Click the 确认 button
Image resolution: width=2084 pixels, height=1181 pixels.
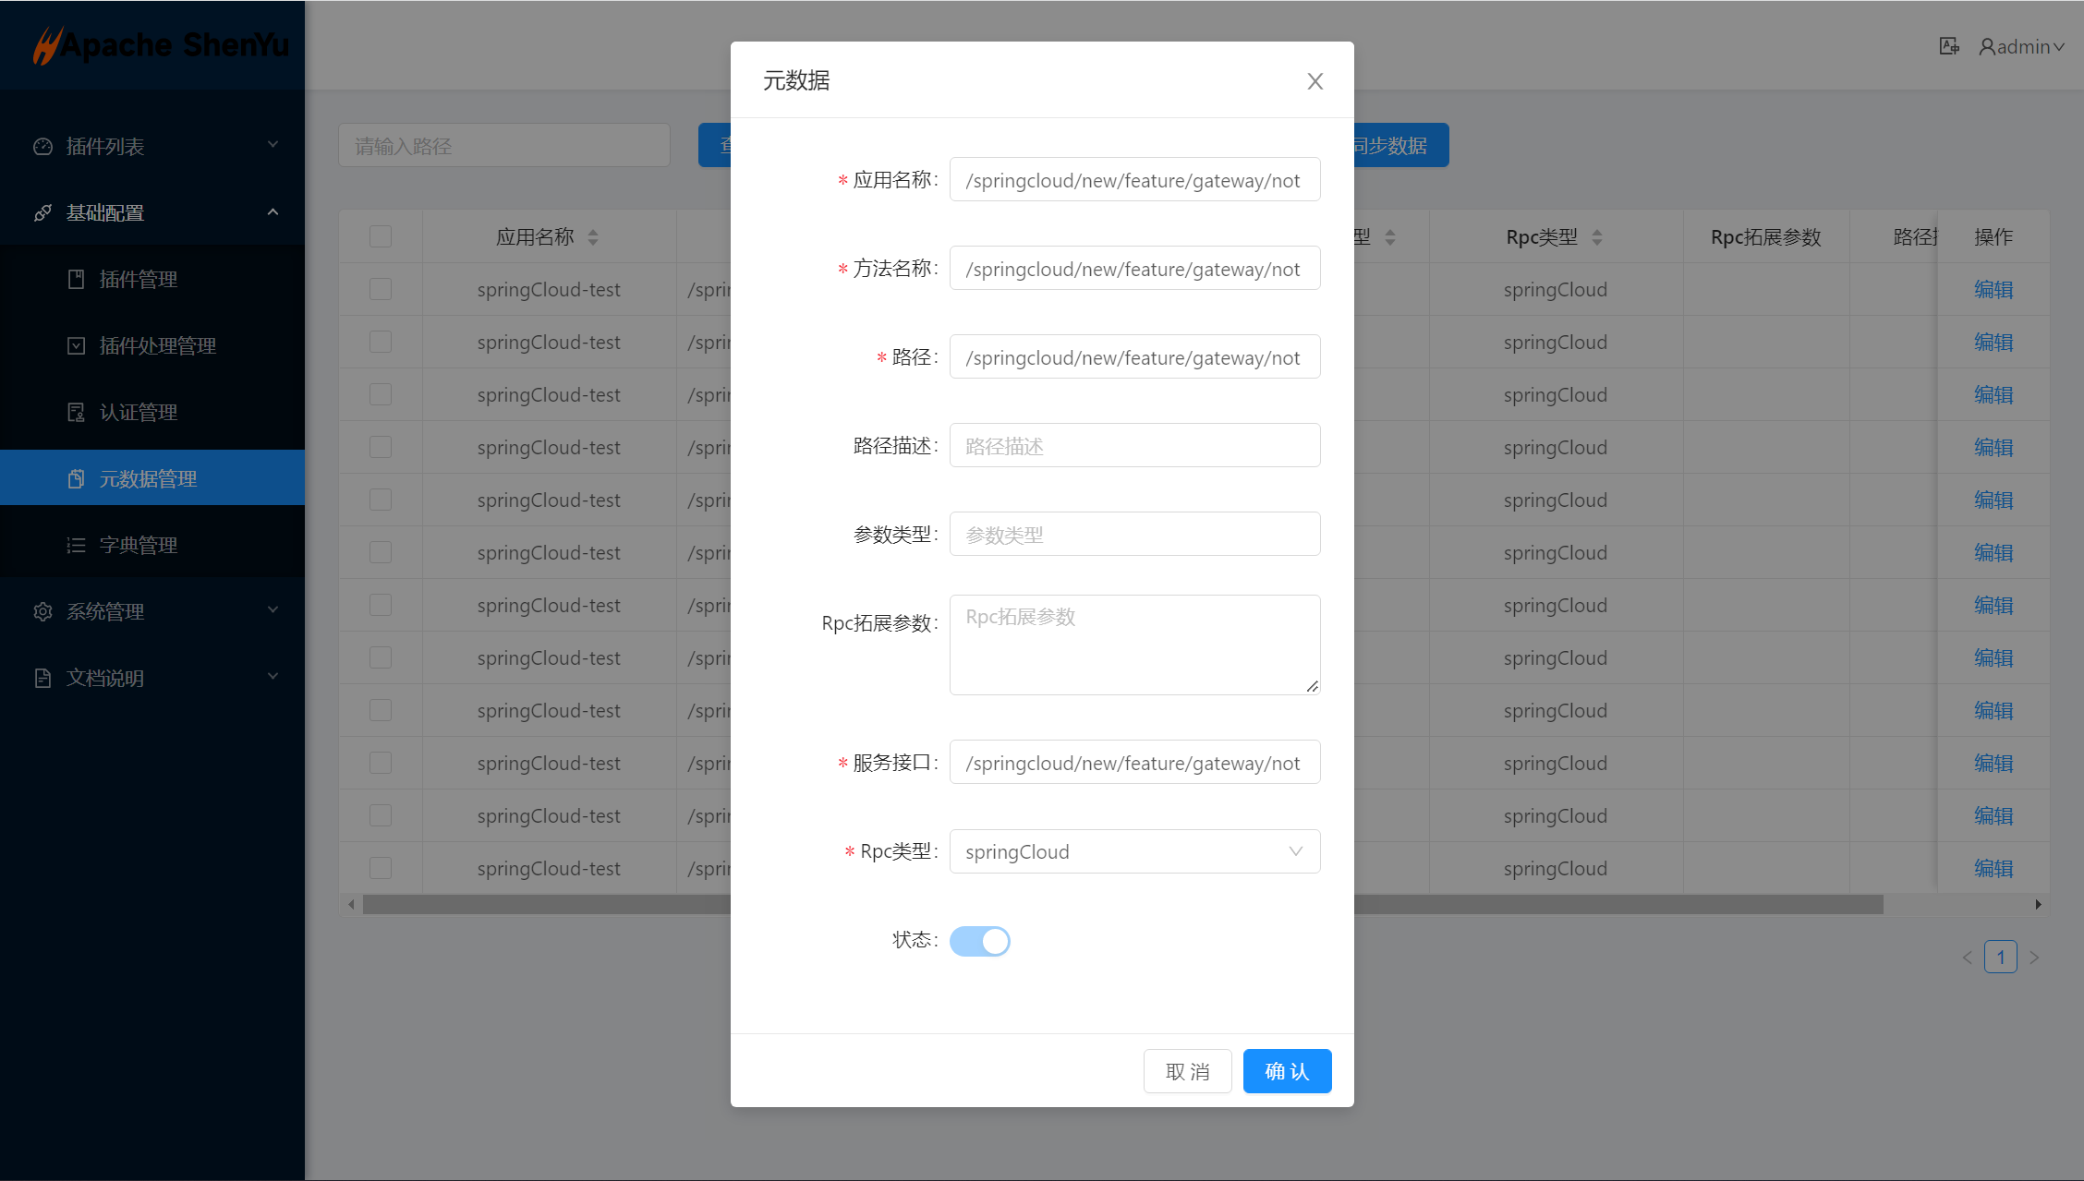pyautogui.click(x=1287, y=1071)
